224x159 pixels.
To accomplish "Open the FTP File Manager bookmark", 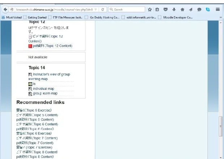I will tap(65, 17).
